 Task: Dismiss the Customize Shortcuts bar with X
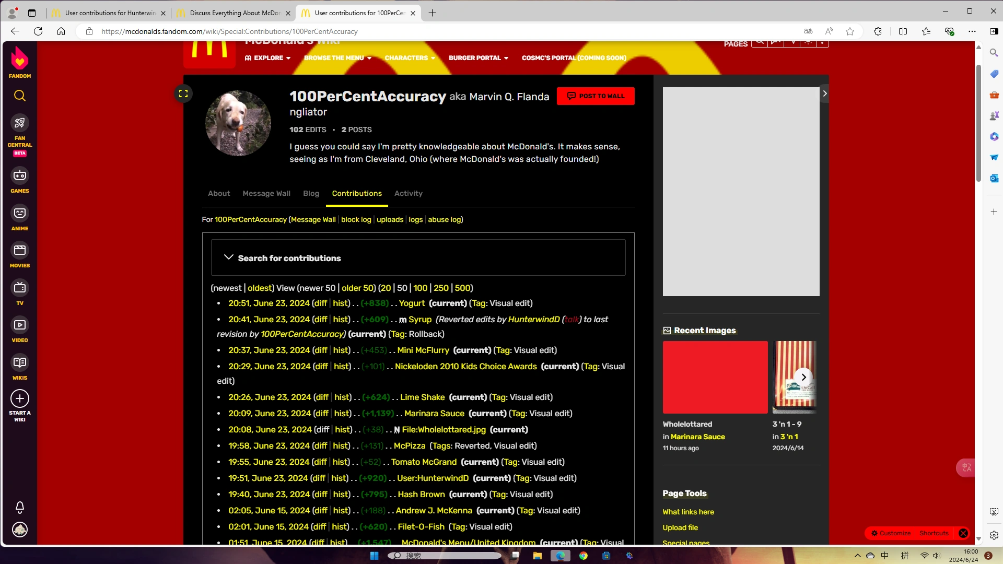963,533
